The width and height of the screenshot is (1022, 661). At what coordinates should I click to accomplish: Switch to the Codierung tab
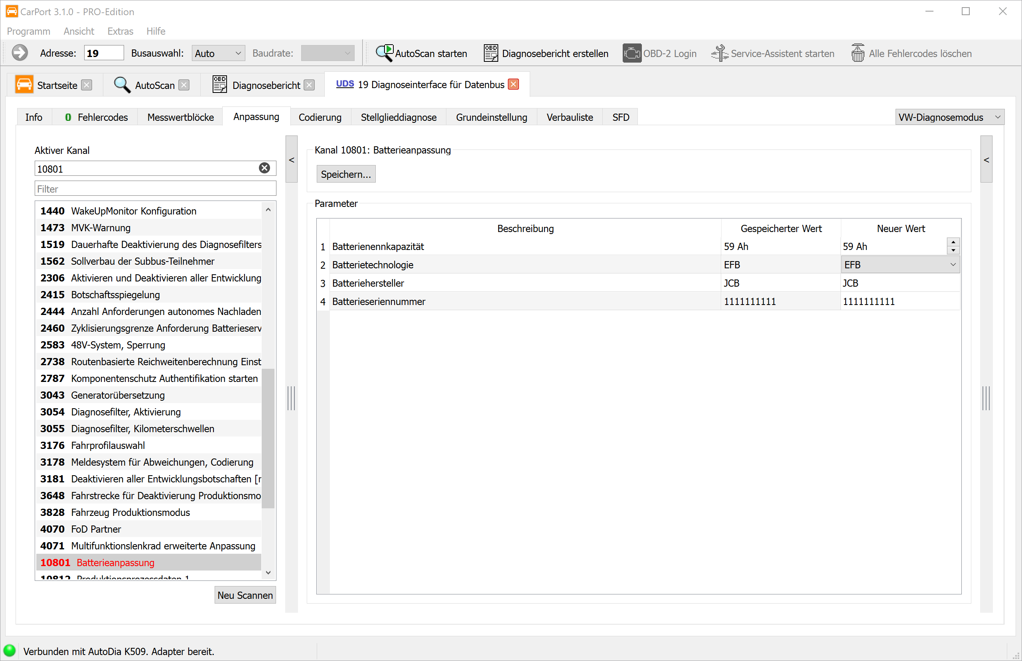coord(320,117)
